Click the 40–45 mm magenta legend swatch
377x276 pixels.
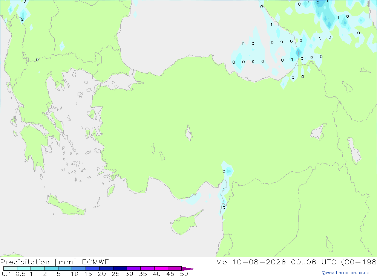click(161, 268)
